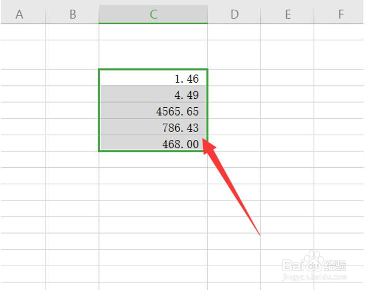Click the cell containing 468.00
Image resolution: width=368 pixels, height=290 pixels.
[153, 143]
